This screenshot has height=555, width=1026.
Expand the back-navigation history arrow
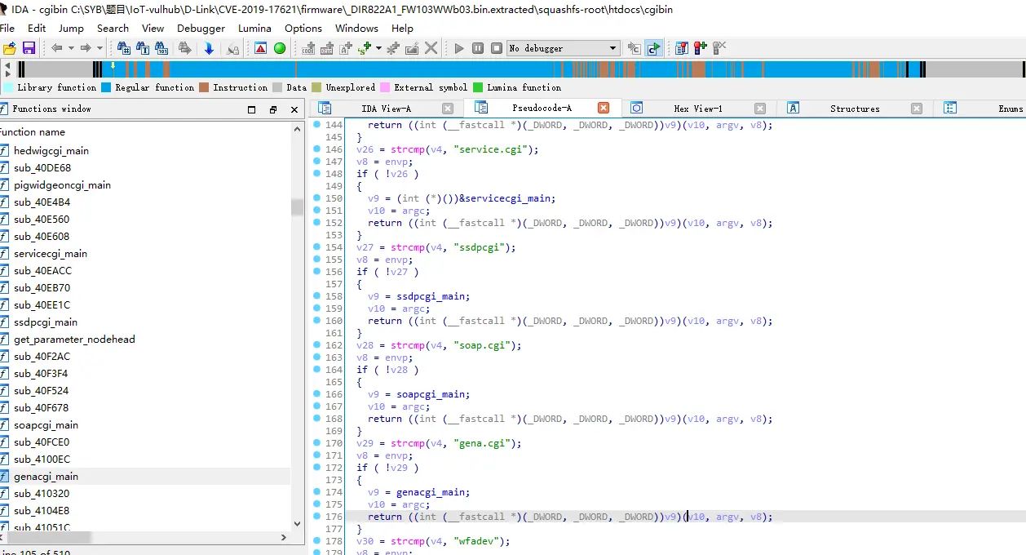pyautogui.click(x=73, y=48)
